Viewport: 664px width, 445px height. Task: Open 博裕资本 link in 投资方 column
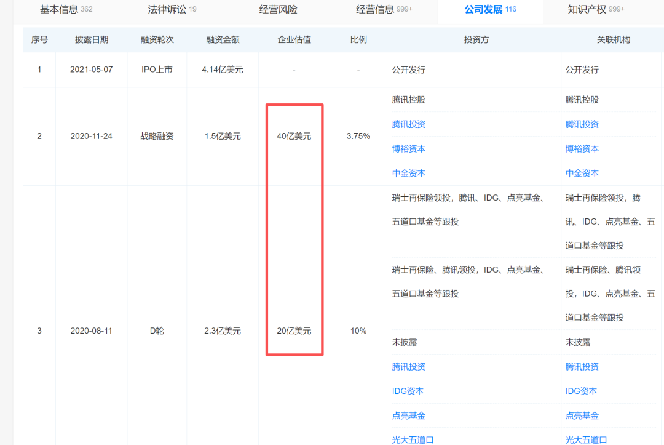(x=409, y=149)
